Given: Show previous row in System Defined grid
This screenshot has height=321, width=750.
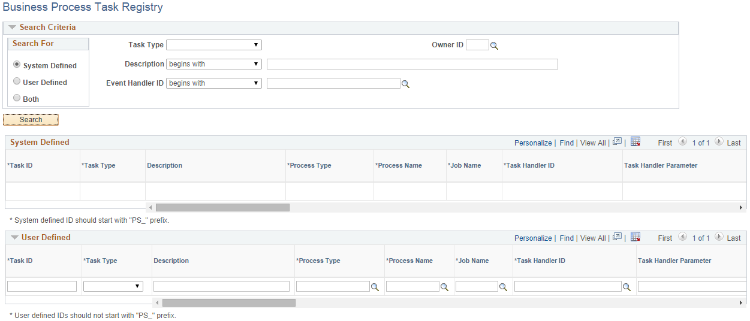Looking at the screenshot, I should pos(682,142).
